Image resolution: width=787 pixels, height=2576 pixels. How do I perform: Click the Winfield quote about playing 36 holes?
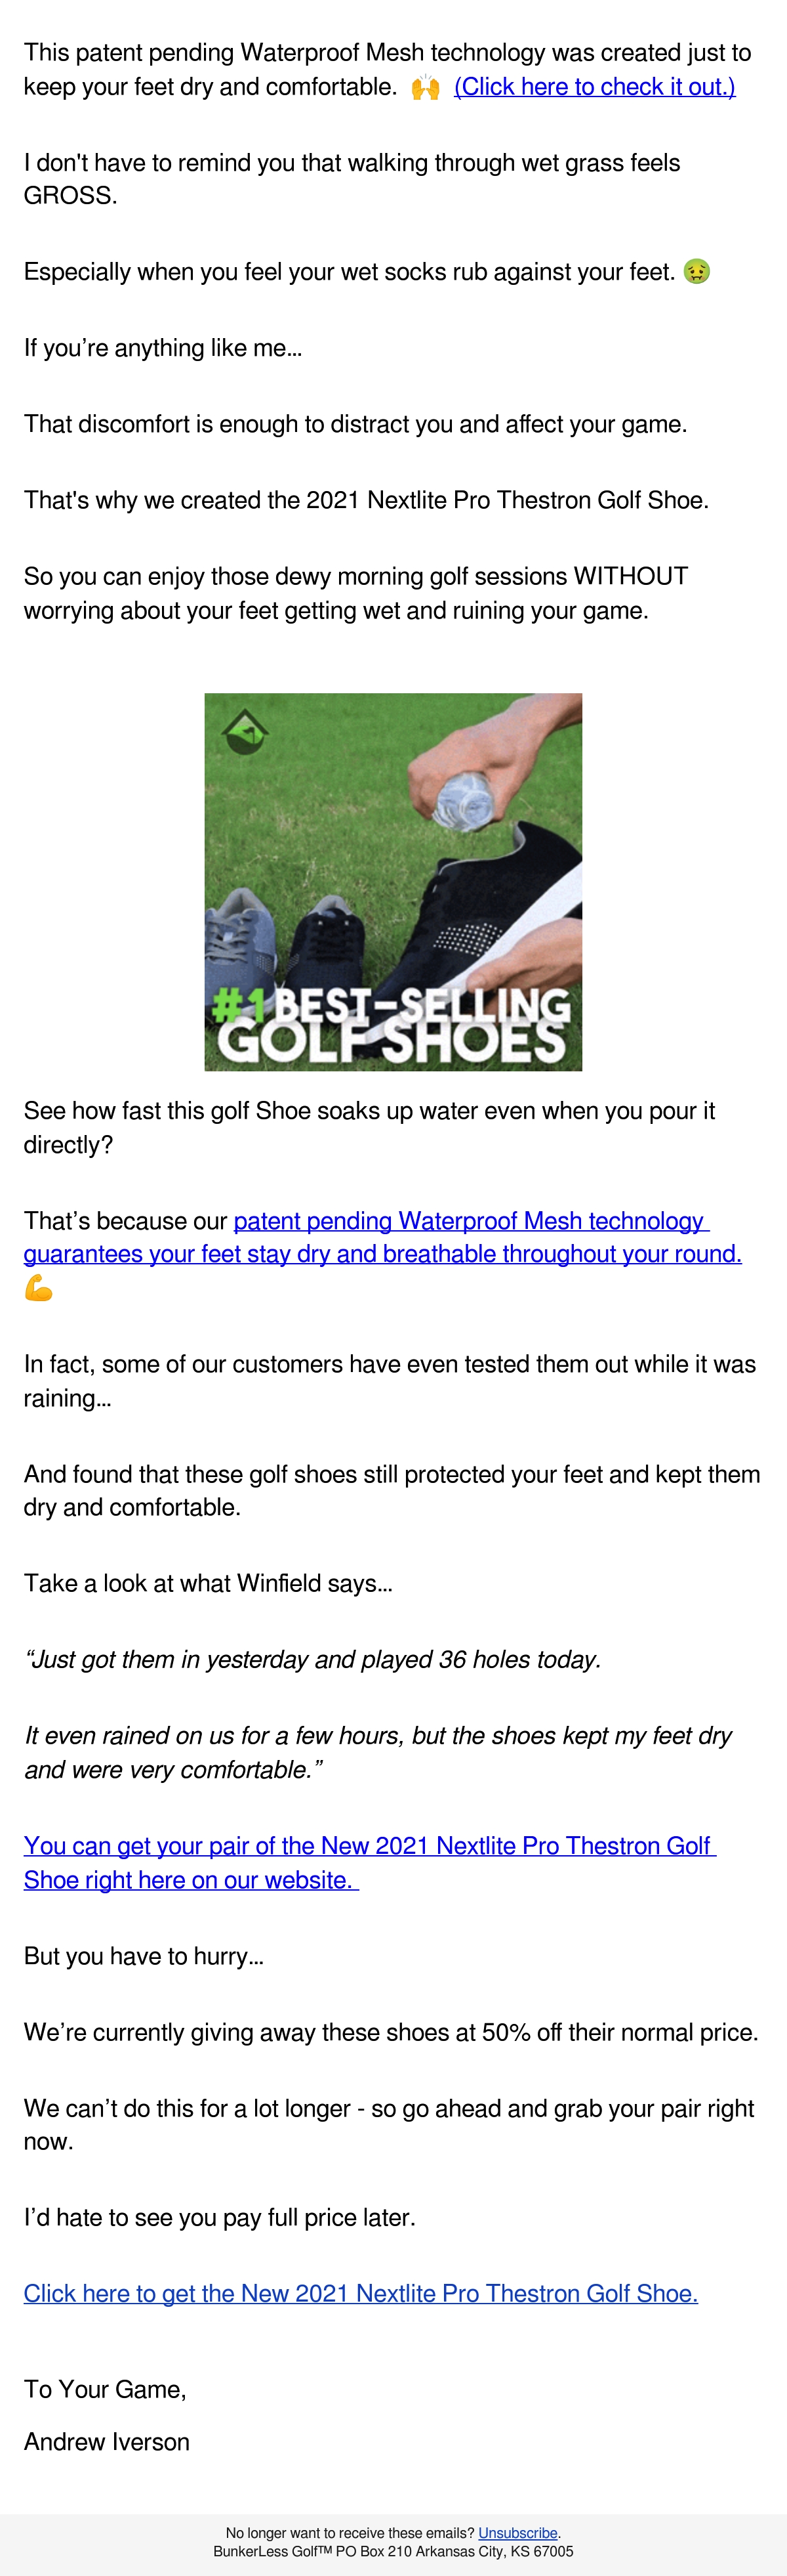(313, 1659)
